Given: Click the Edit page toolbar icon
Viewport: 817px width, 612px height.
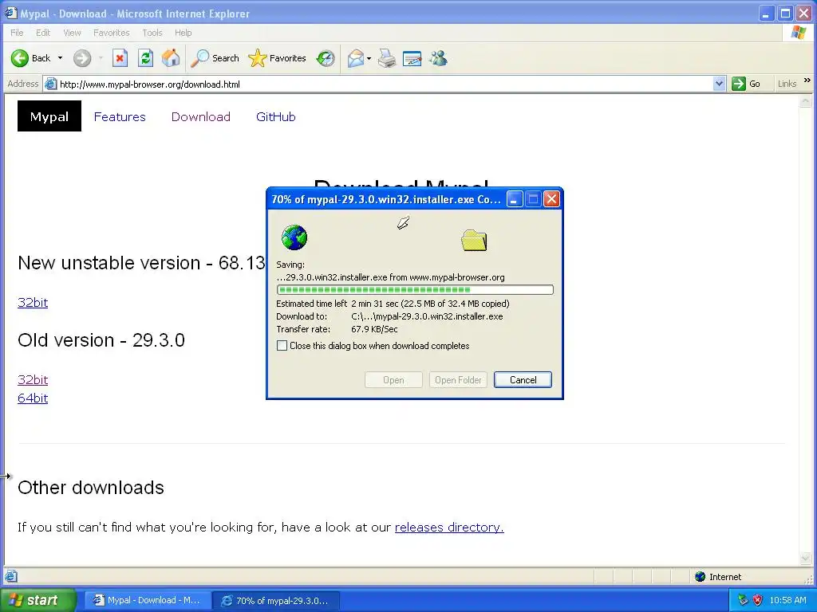Looking at the screenshot, I should click(x=412, y=58).
